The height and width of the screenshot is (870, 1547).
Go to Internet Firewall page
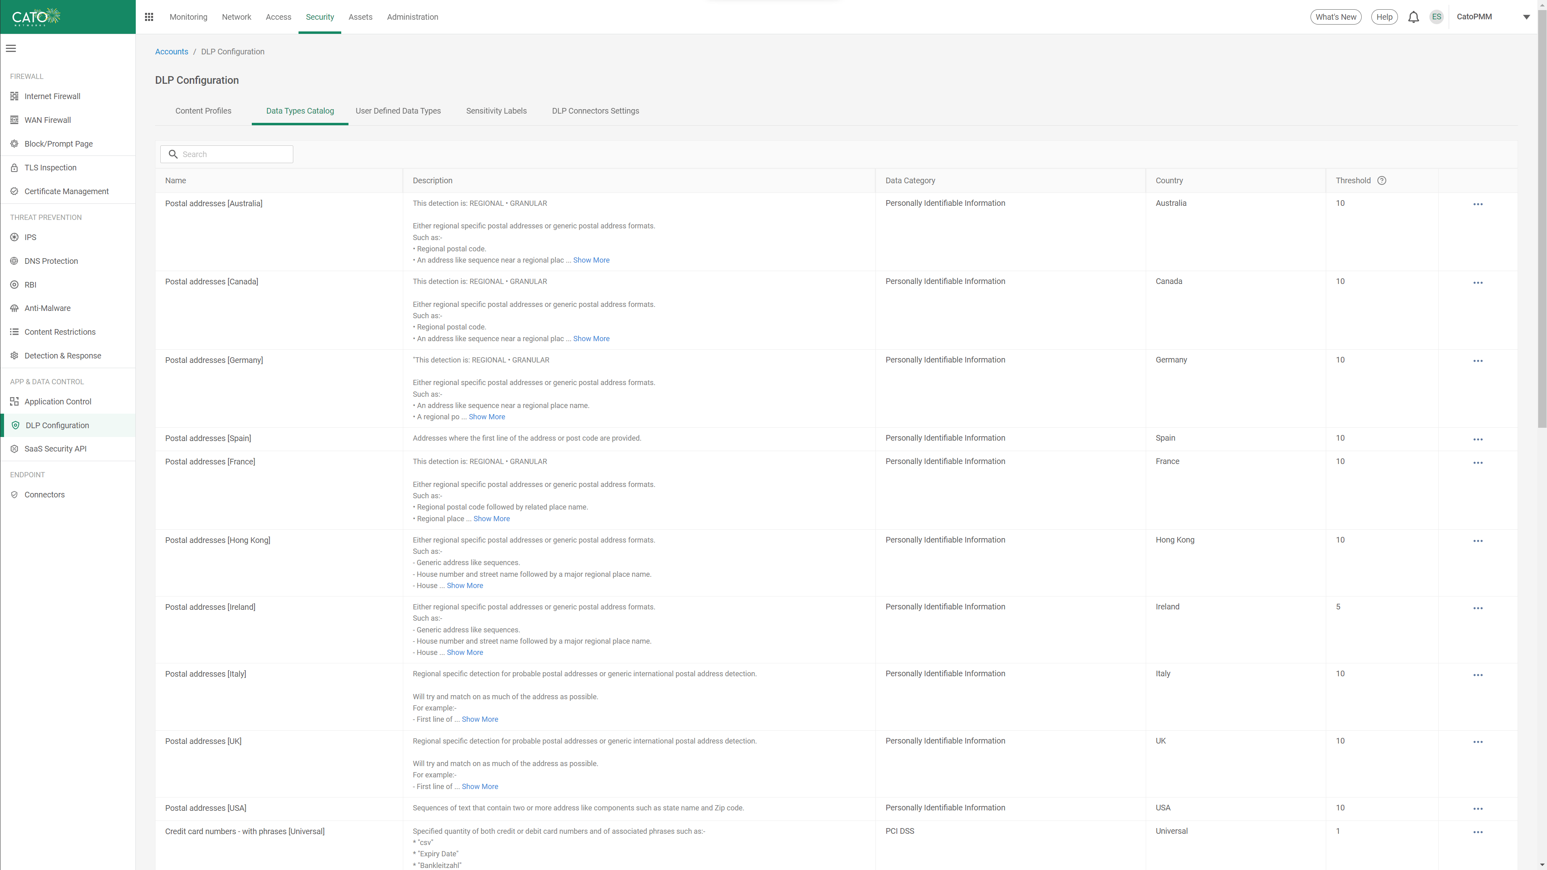(52, 96)
